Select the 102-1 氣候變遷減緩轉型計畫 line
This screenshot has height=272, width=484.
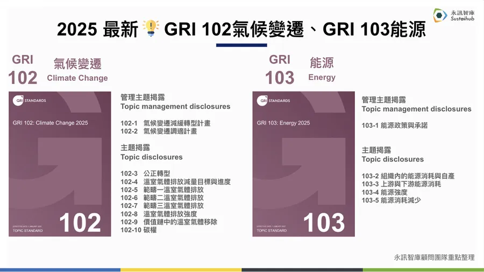point(166,123)
